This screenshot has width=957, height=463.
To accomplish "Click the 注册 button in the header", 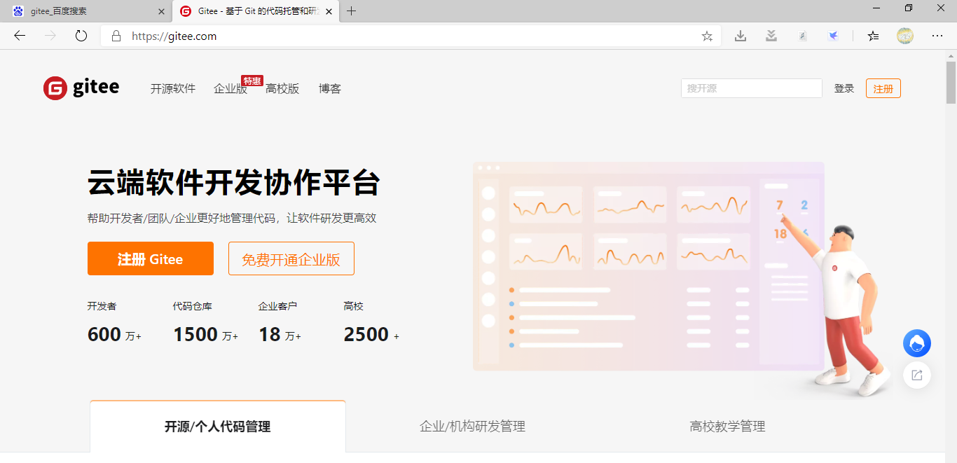I will coord(883,89).
